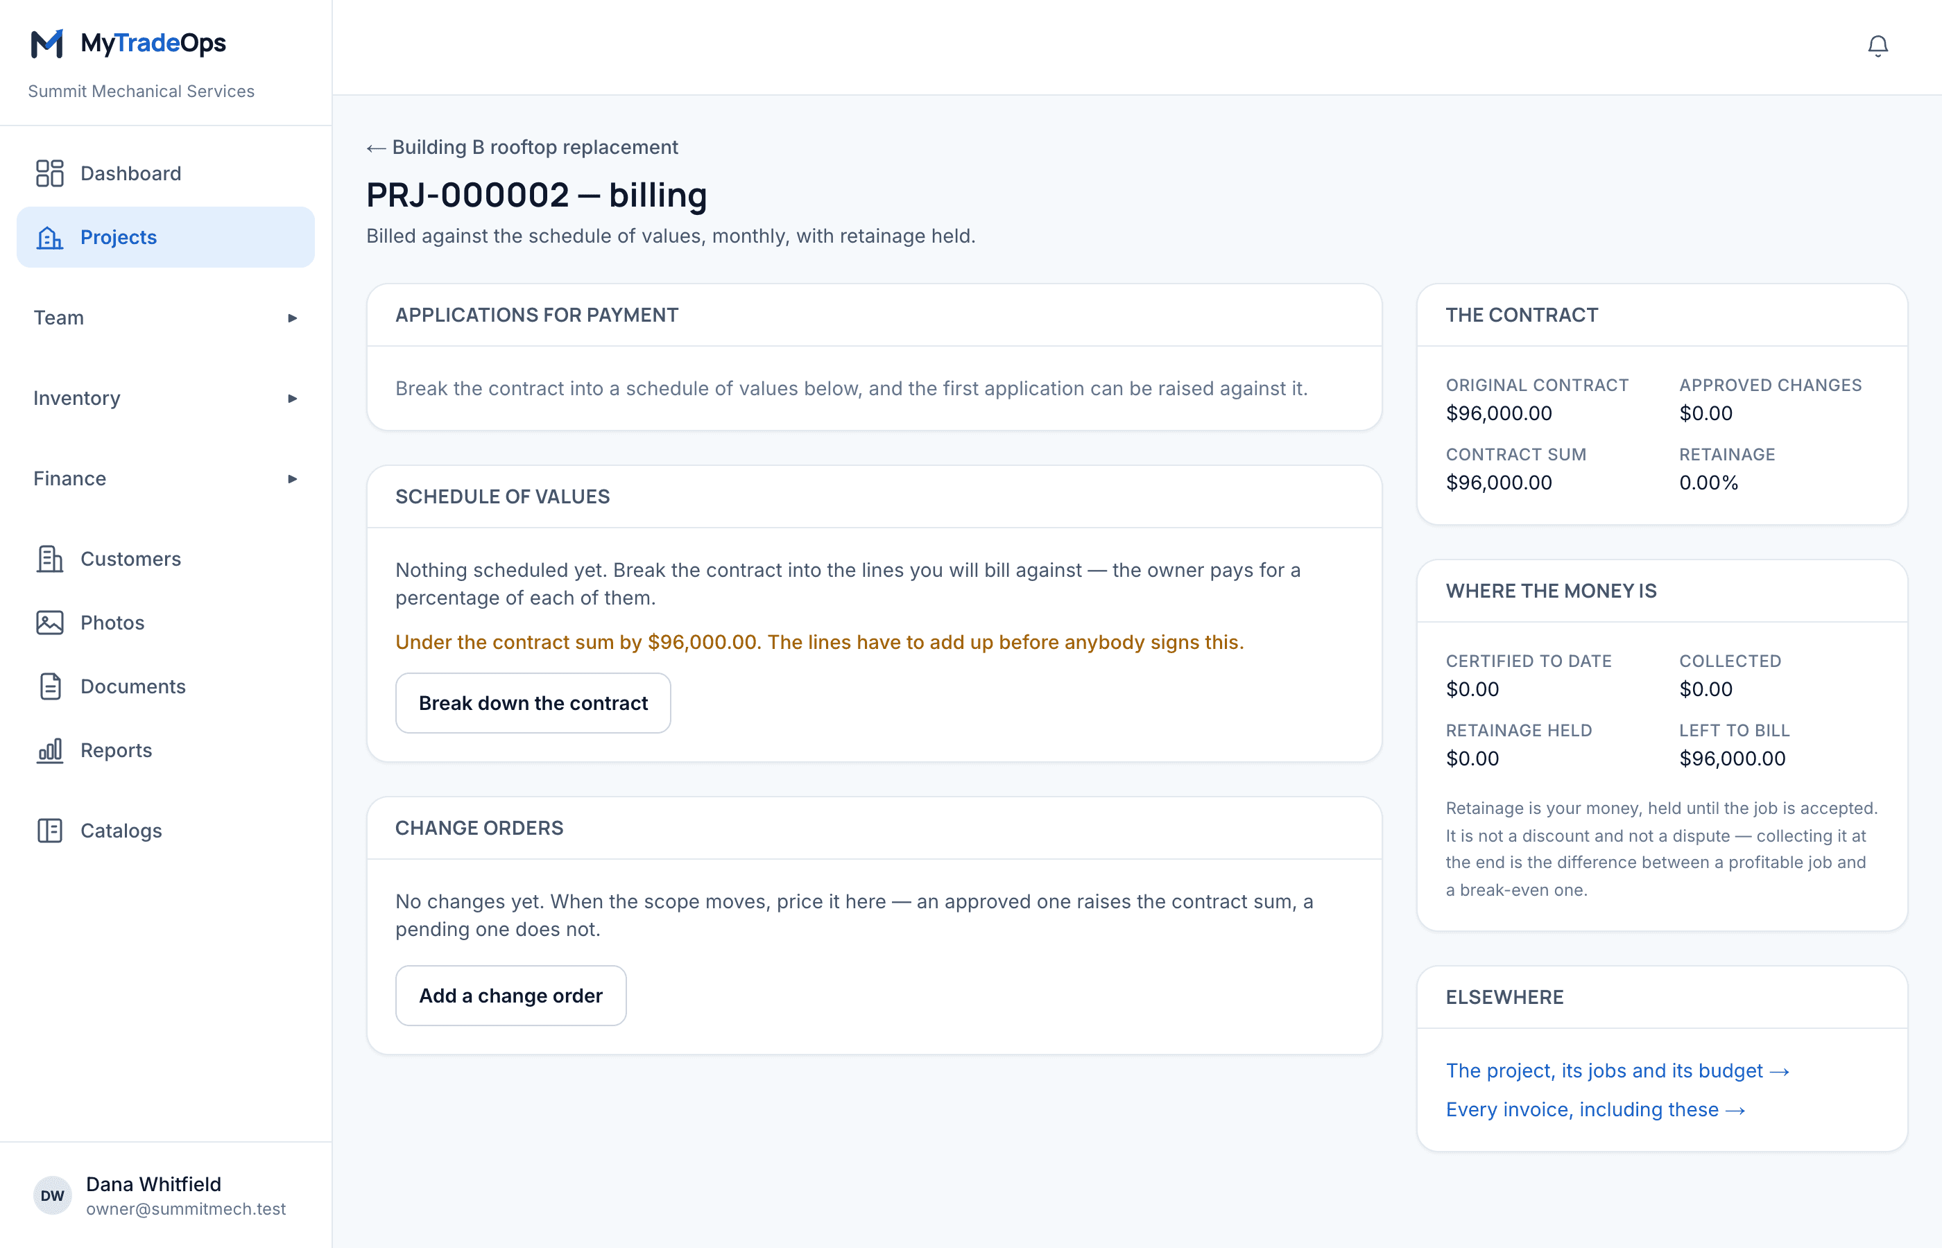This screenshot has height=1248, width=1942.
Task: Click the Photos picture icon
Action: [x=49, y=623]
